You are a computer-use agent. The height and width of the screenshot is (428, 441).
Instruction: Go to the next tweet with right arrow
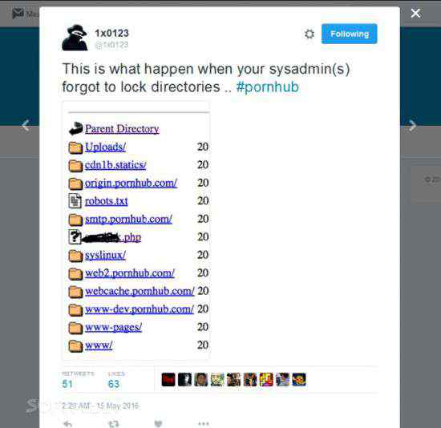coord(412,125)
